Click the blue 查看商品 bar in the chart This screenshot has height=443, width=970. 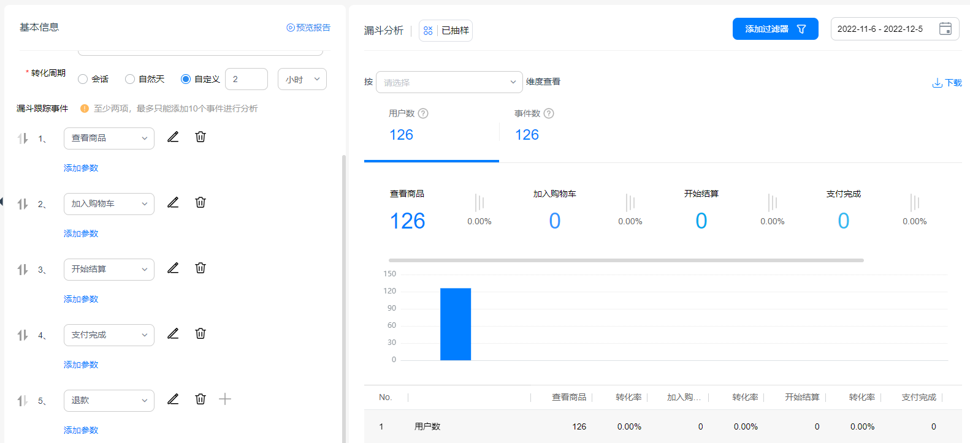click(456, 324)
